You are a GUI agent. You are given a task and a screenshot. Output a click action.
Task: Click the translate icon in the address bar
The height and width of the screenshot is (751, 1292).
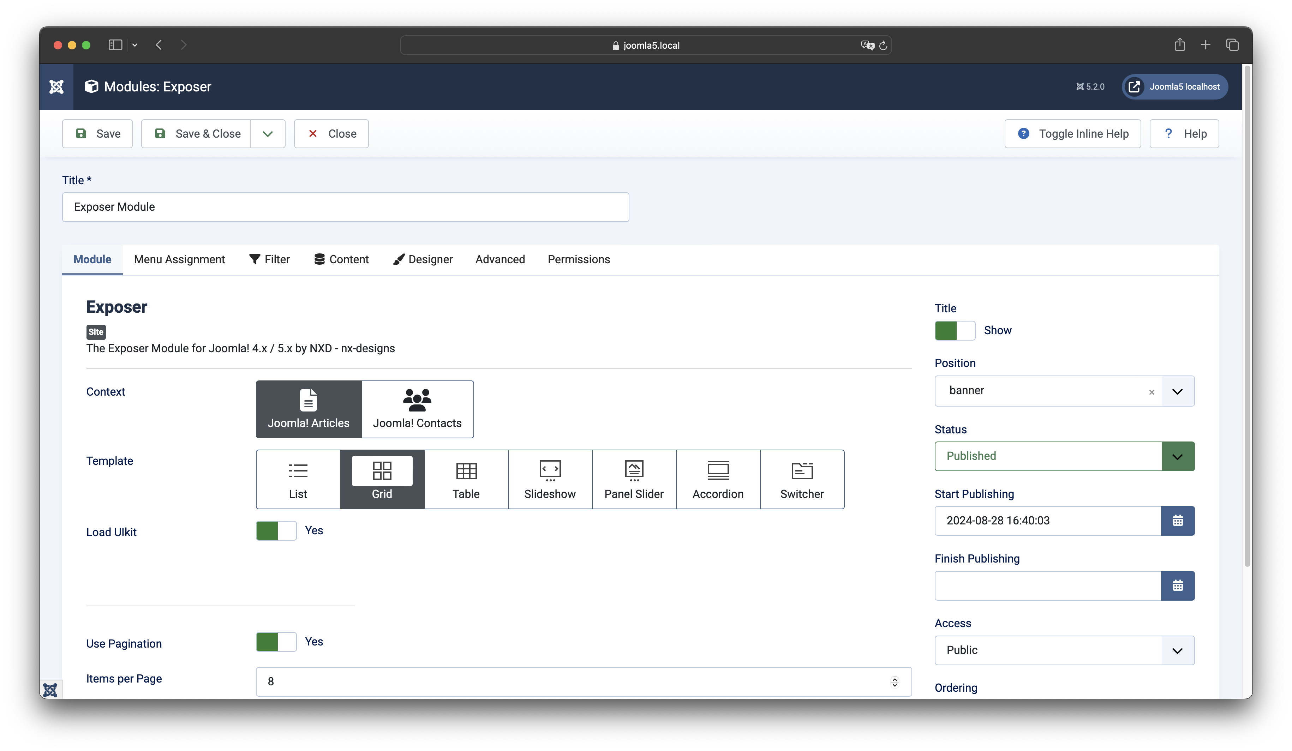click(x=867, y=45)
